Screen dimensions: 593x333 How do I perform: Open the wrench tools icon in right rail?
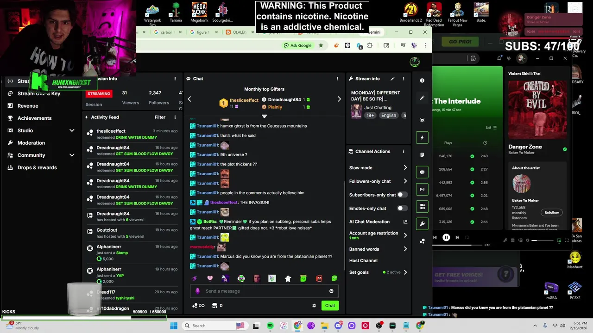click(x=422, y=224)
